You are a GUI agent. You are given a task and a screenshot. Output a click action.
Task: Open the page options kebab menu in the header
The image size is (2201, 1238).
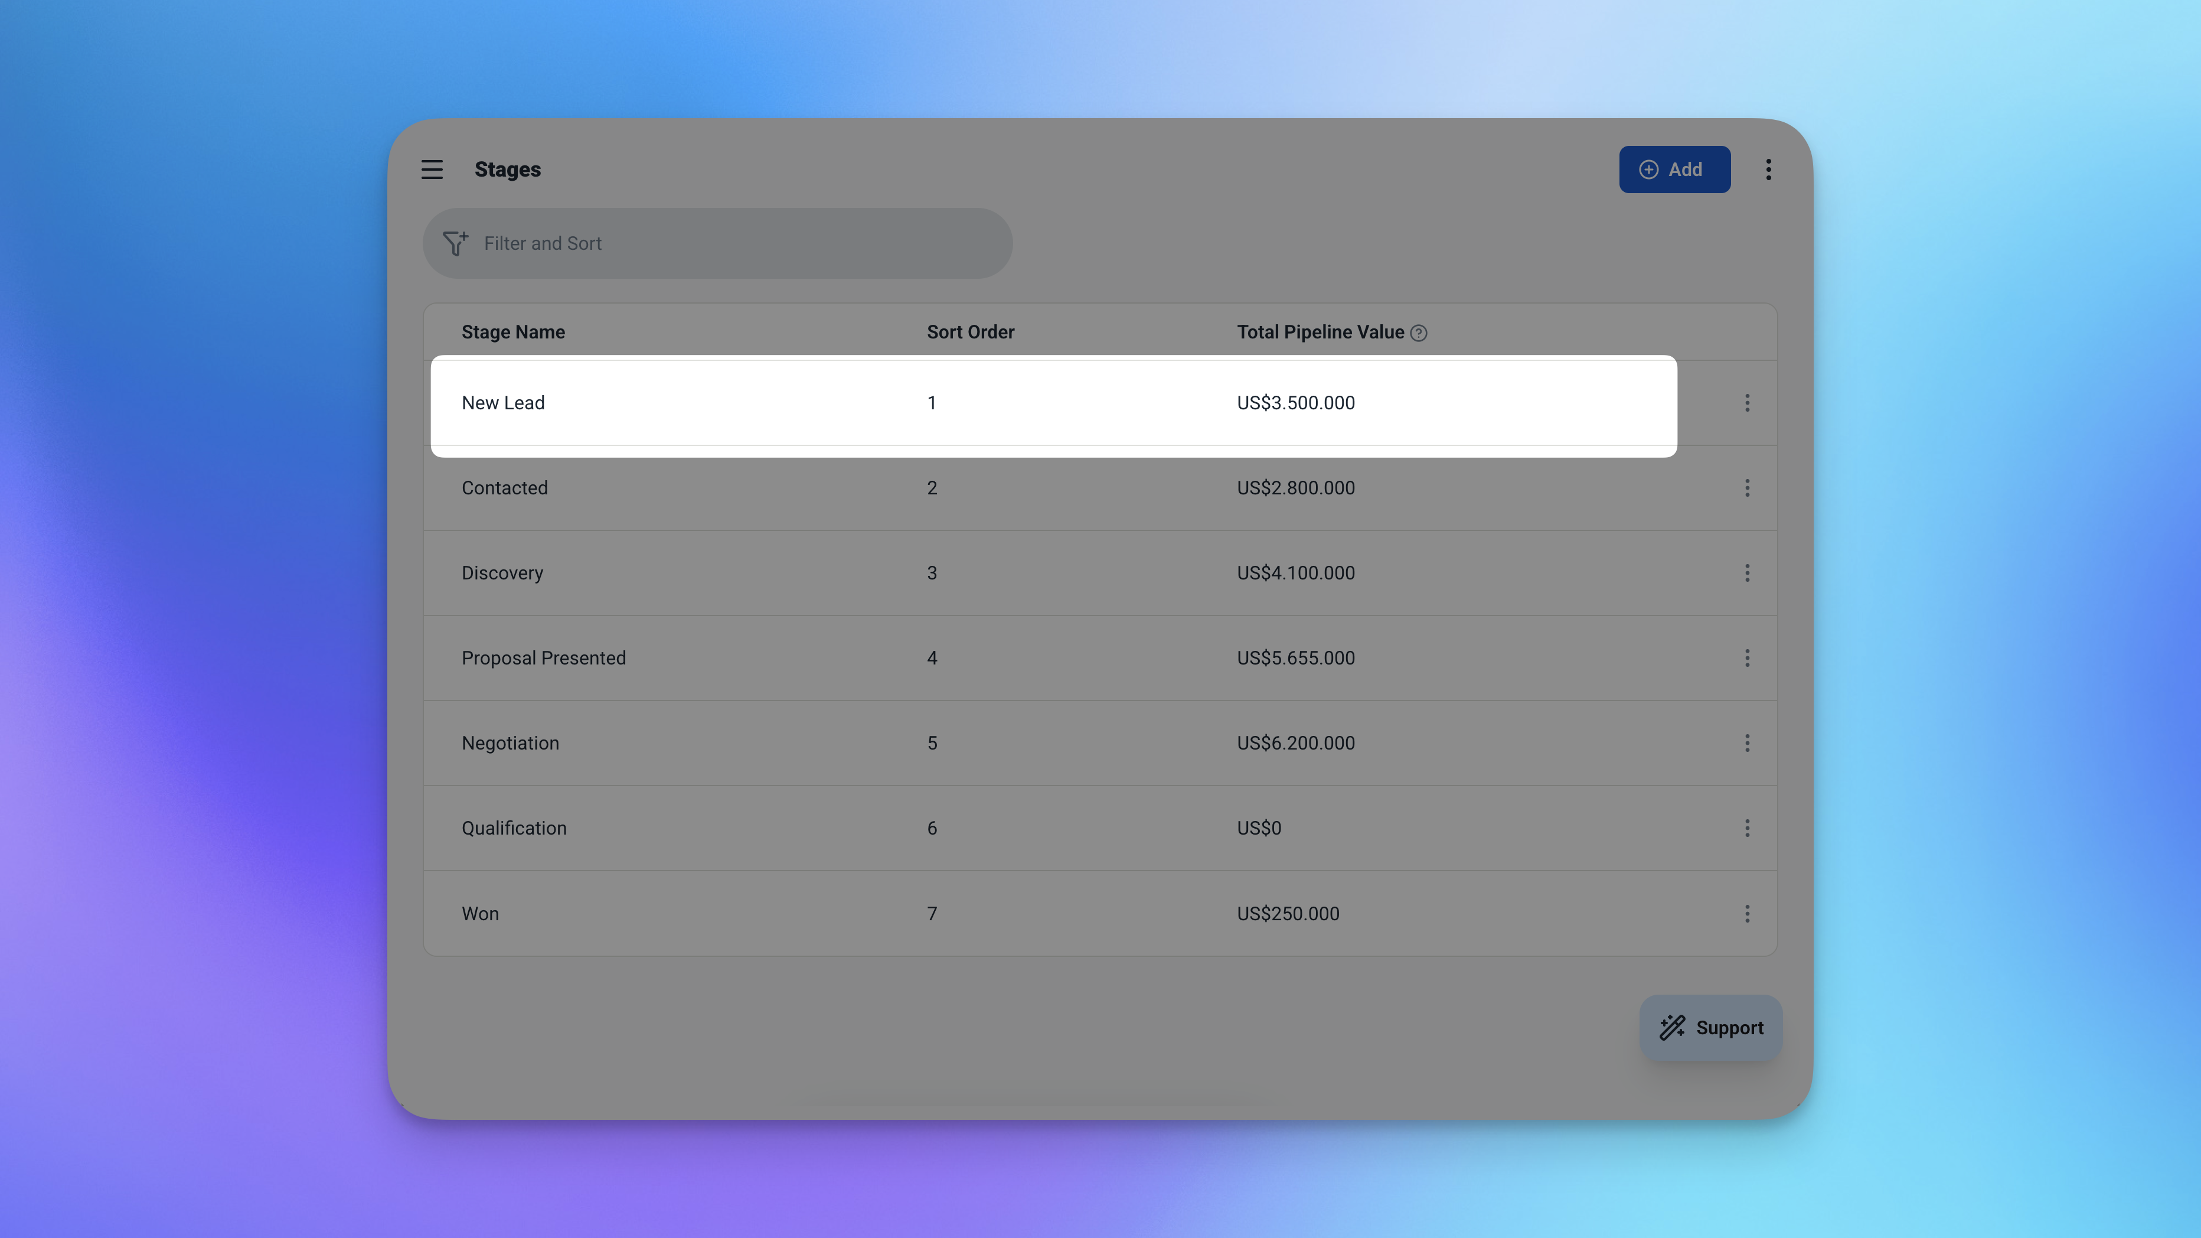point(1768,170)
